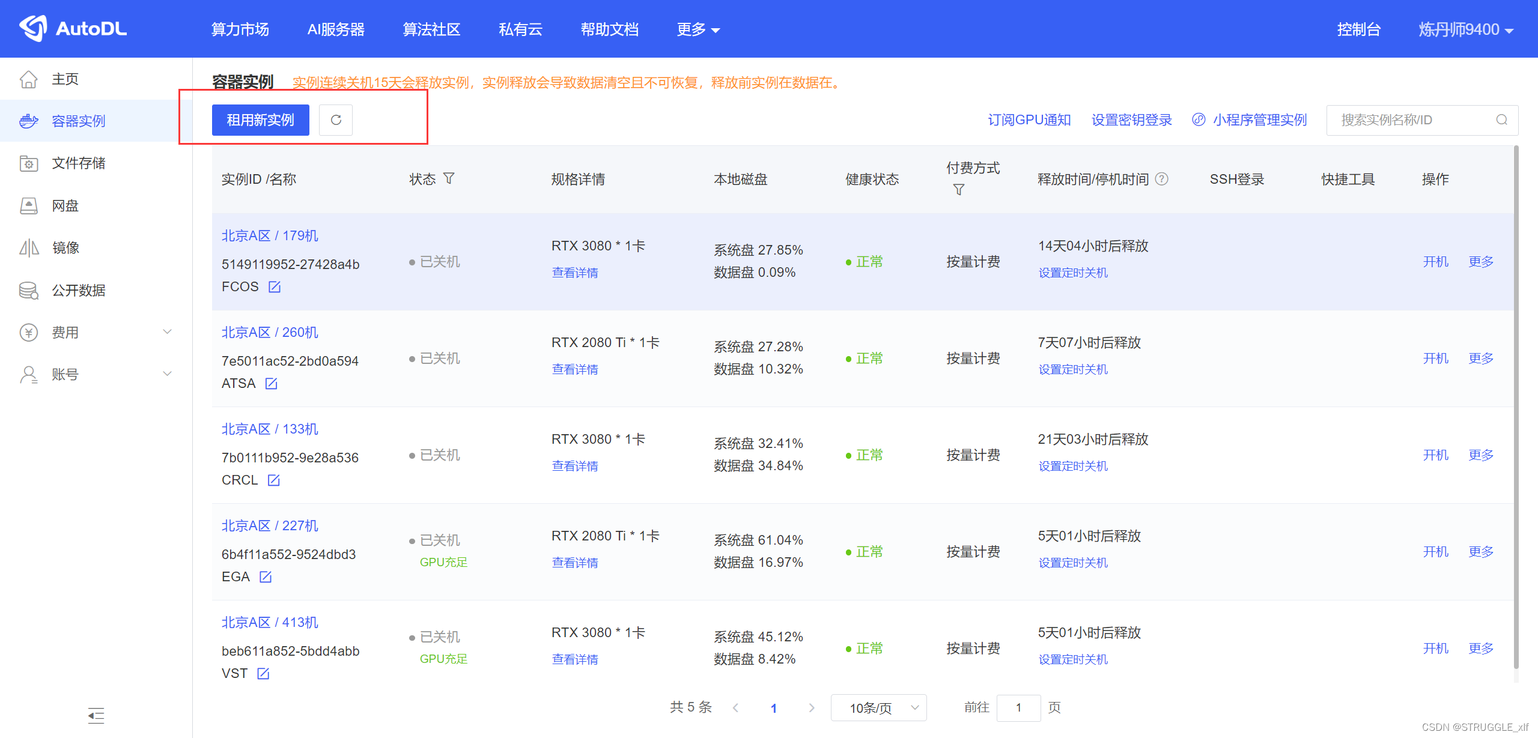The height and width of the screenshot is (738, 1538).
Task: Select page 1 in pagination
Action: [x=774, y=708]
